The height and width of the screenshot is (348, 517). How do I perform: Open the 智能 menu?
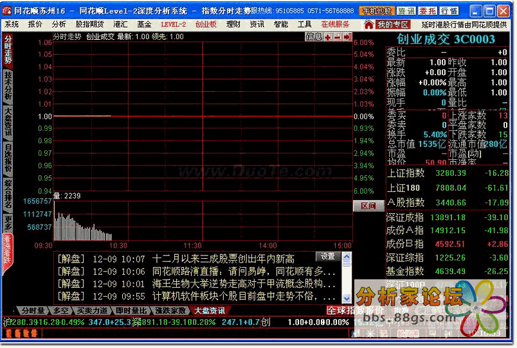pos(280,24)
